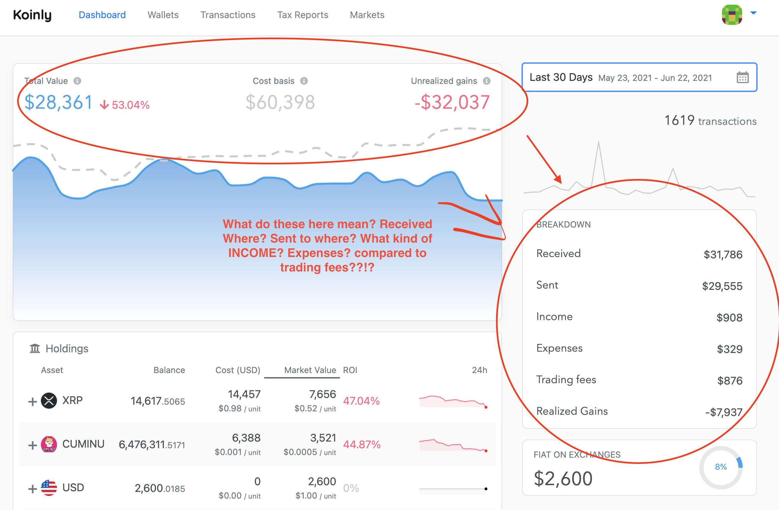The width and height of the screenshot is (779, 510).
Task: Click the Trading fees $876 value
Action: point(730,380)
